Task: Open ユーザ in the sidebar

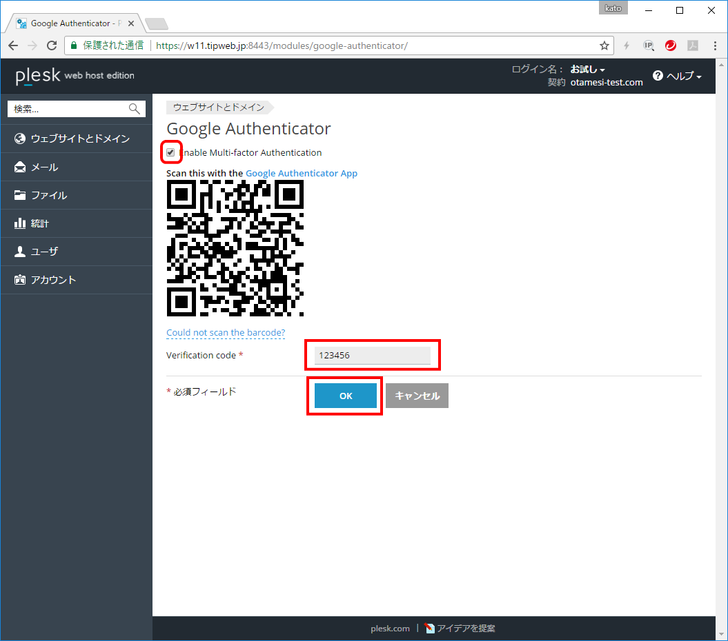Action: coord(77,252)
